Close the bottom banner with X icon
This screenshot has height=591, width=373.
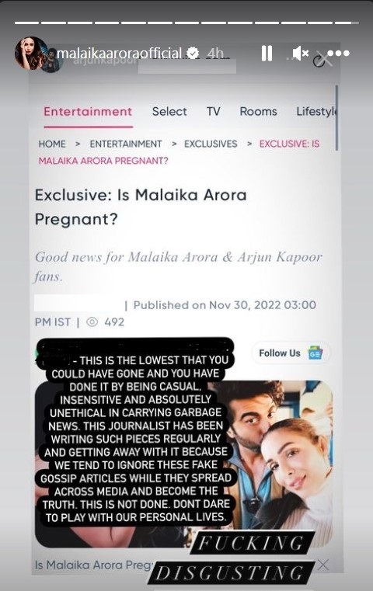click(323, 565)
